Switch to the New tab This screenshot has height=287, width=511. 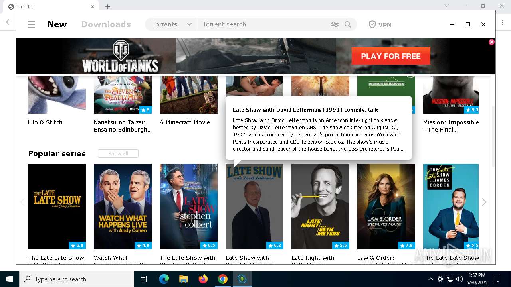[57, 24]
